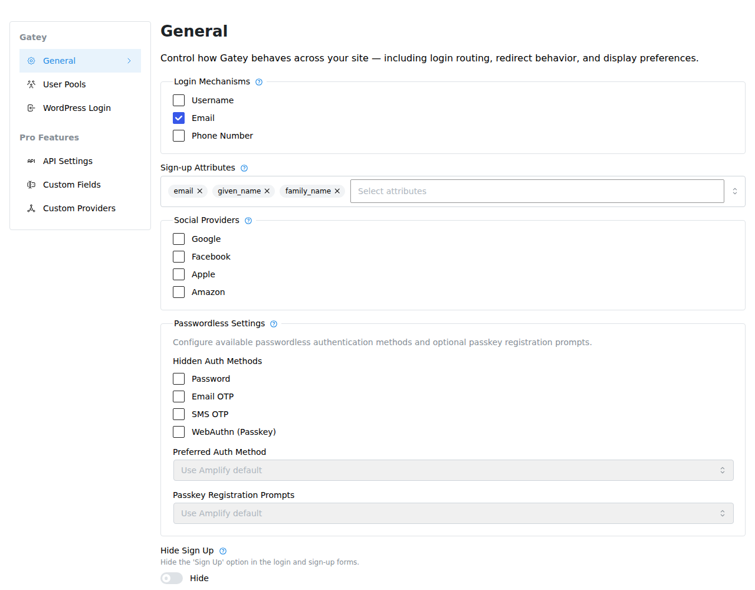
Task: Toggle the Hide Sign Up switch
Action: coord(172,578)
